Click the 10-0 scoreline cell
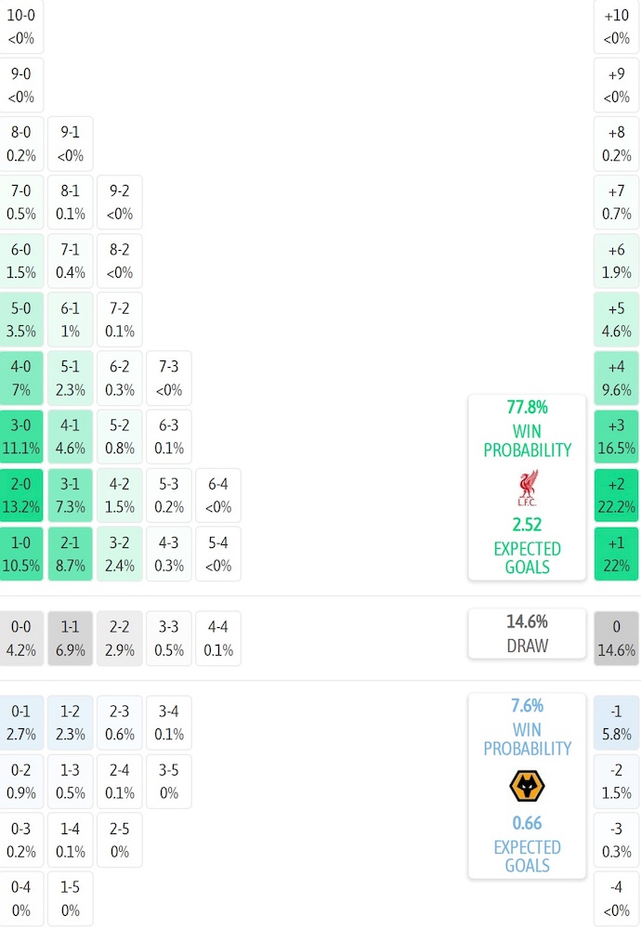 [x=21, y=27]
